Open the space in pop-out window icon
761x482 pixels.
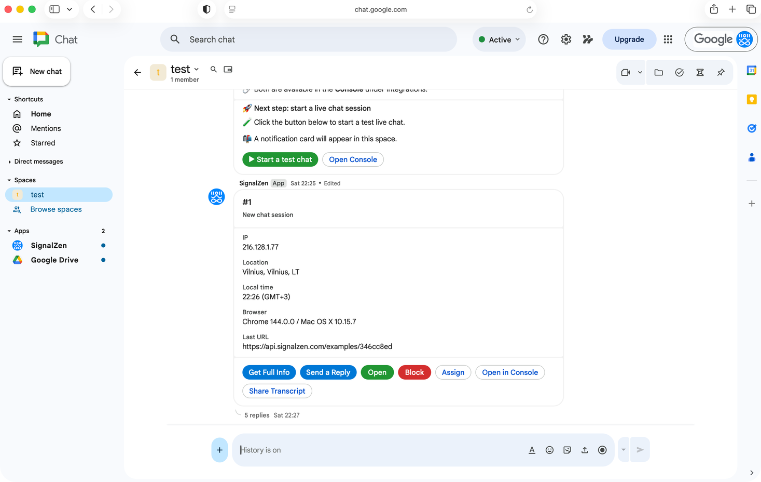click(228, 69)
